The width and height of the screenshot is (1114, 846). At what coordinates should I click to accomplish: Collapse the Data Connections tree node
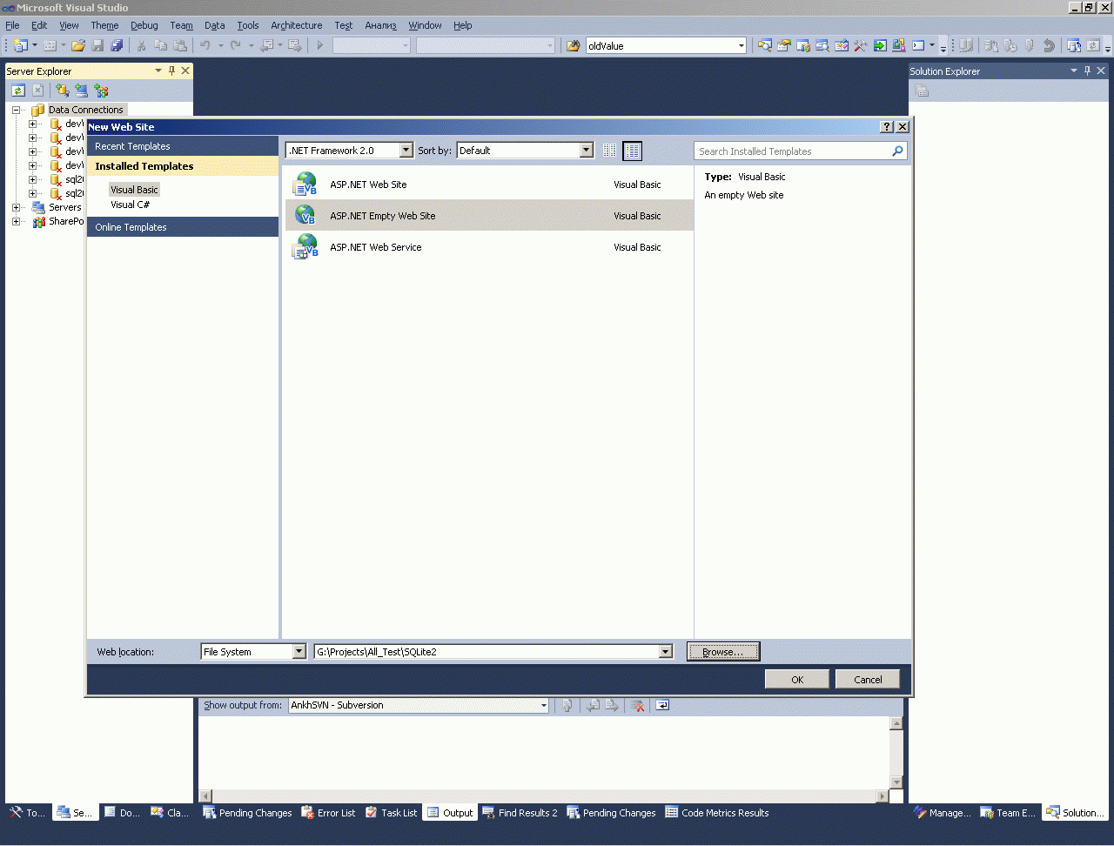coord(16,111)
